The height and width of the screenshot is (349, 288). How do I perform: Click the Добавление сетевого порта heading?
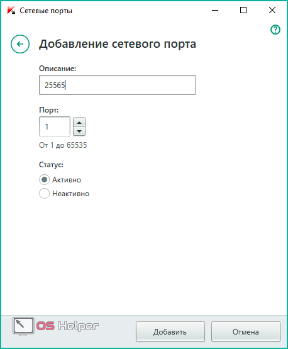(118, 44)
